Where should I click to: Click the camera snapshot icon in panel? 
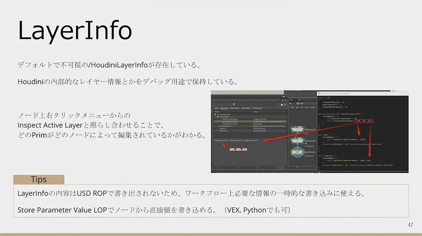282,104
